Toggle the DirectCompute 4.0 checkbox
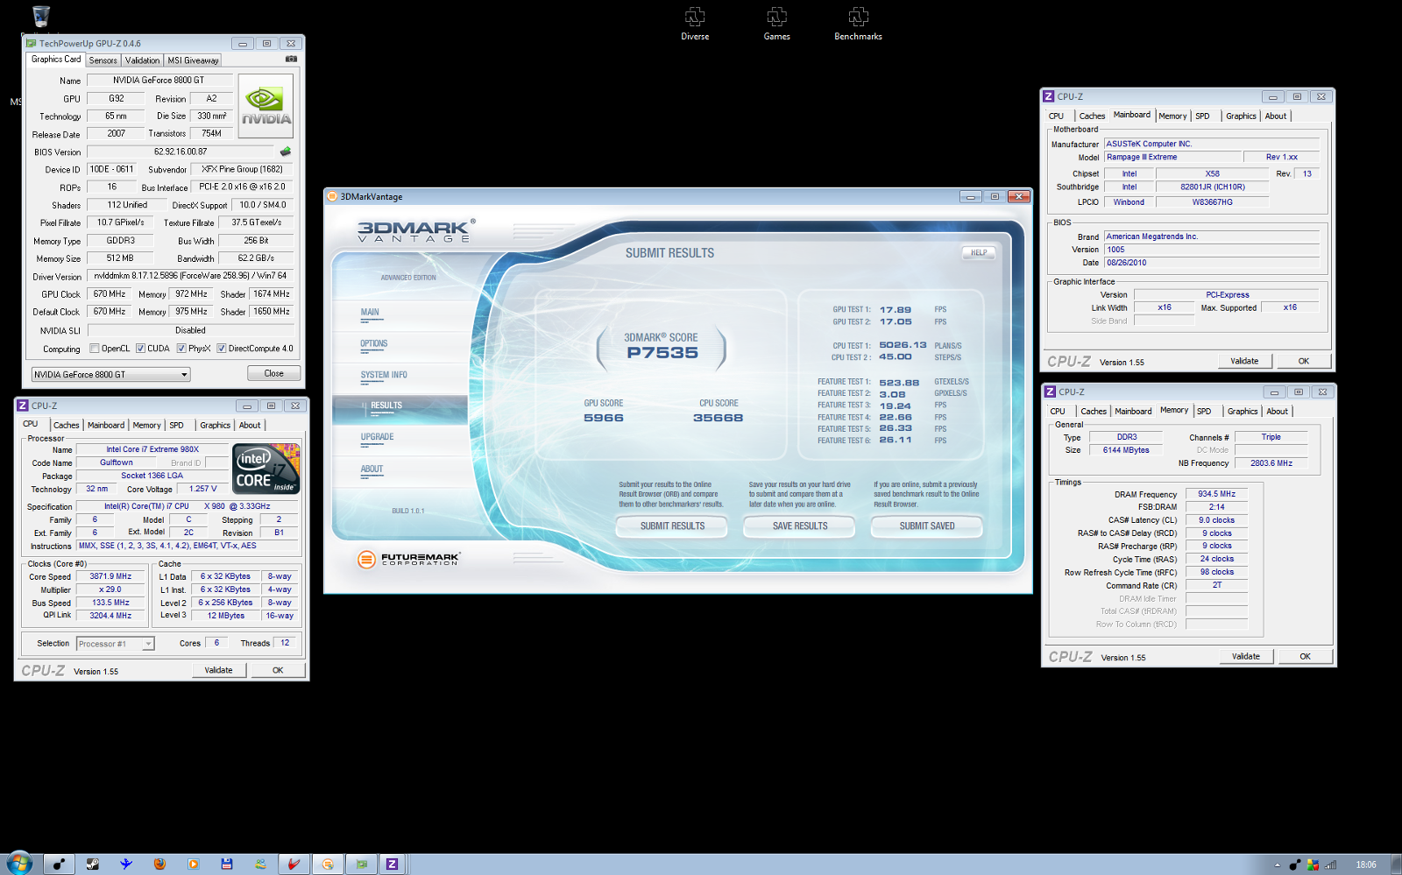The height and width of the screenshot is (875, 1402). [x=222, y=349]
